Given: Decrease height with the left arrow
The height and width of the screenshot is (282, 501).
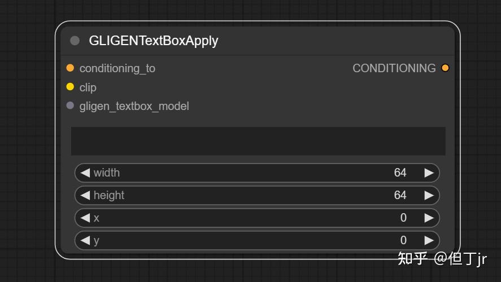Looking at the screenshot, I should pos(85,195).
